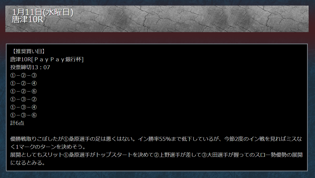Image resolution: width=315 pixels, height=178 pixels.
Task: Click the final line になるとみる。
Action: (x=28, y=163)
